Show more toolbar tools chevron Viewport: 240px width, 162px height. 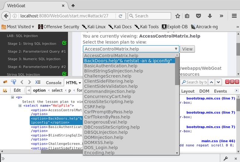tap(221, 16)
